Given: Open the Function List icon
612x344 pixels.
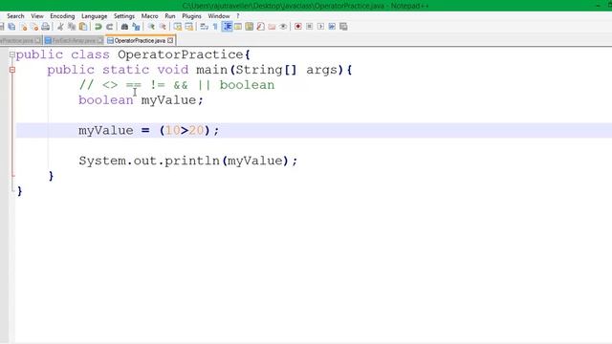Looking at the screenshot, I should pyautogui.click(x=261, y=27).
